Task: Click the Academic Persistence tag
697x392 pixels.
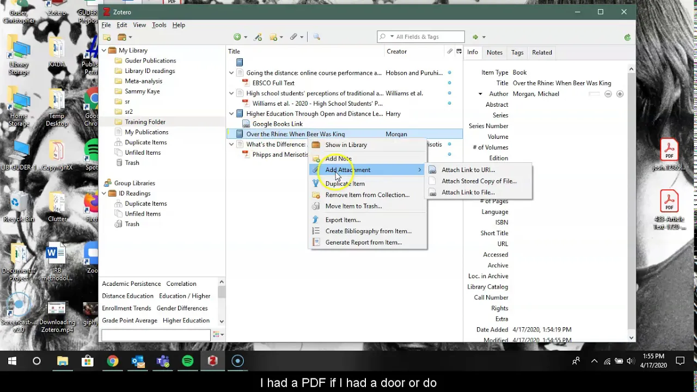Action: [x=131, y=284]
